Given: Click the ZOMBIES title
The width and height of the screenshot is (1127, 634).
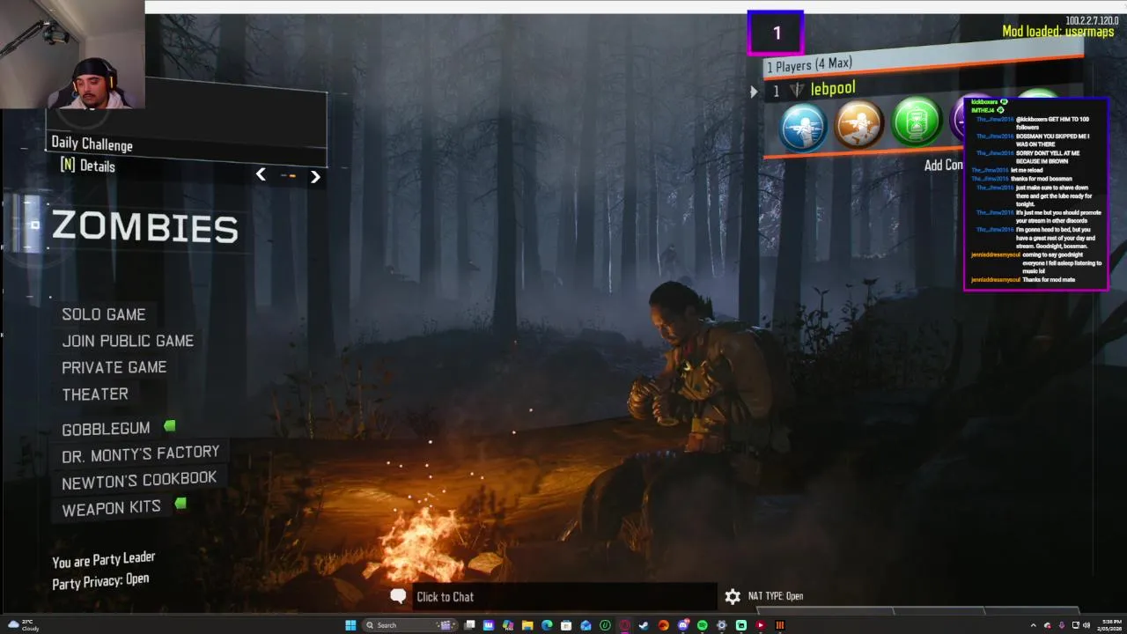Looking at the screenshot, I should click(144, 227).
